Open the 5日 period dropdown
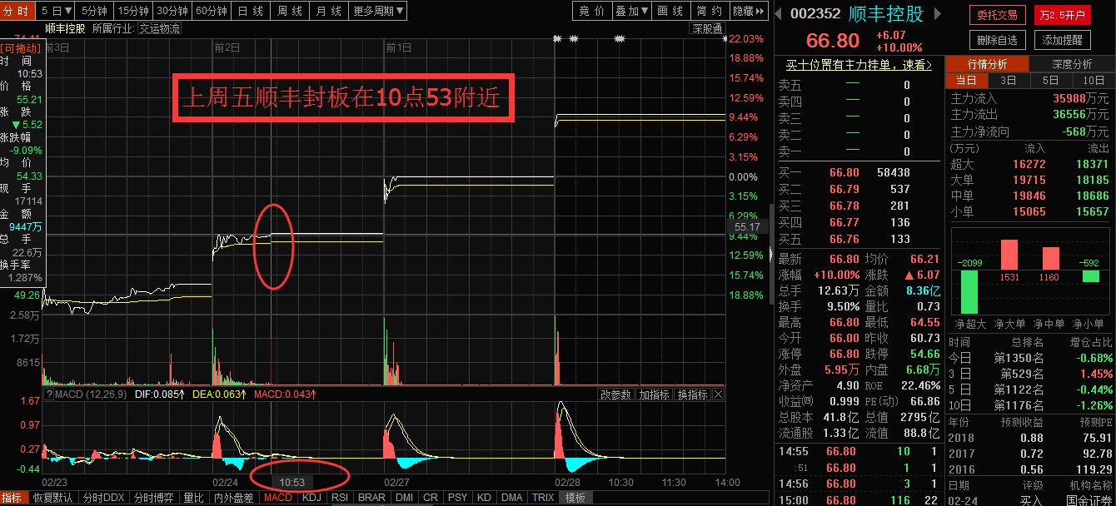The width and height of the screenshot is (1116, 506). coord(57,11)
